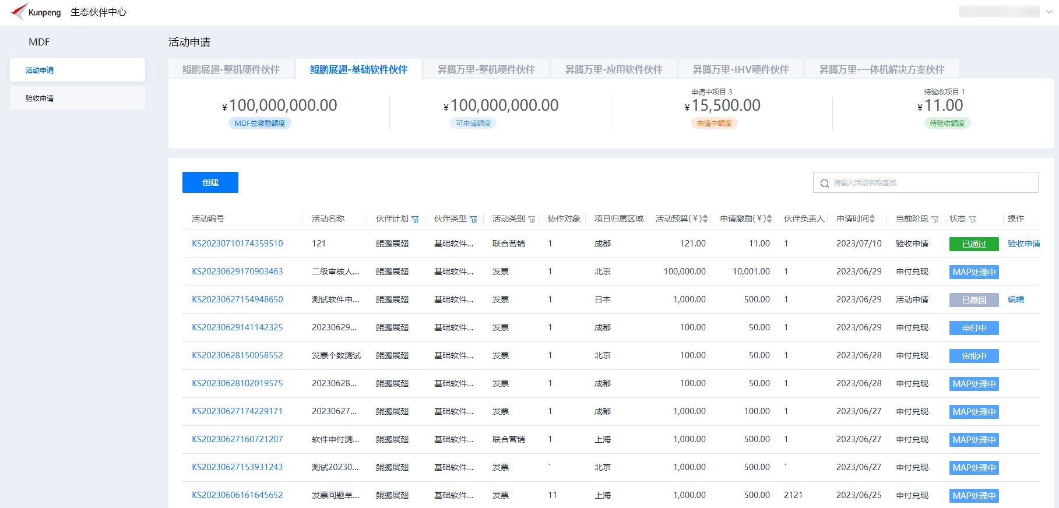Click the 2023/07/10 date cell
Screen dimensions: 1059x508
point(859,244)
